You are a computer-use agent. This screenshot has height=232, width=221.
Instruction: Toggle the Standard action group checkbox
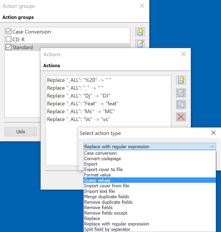[x=8, y=47]
